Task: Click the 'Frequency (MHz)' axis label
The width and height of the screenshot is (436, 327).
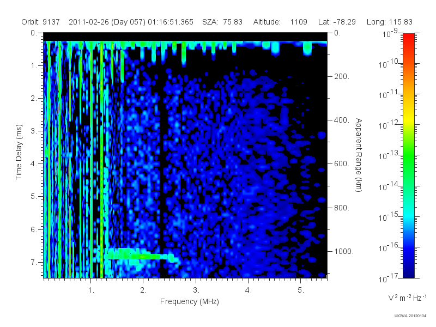Action: pyautogui.click(x=190, y=301)
